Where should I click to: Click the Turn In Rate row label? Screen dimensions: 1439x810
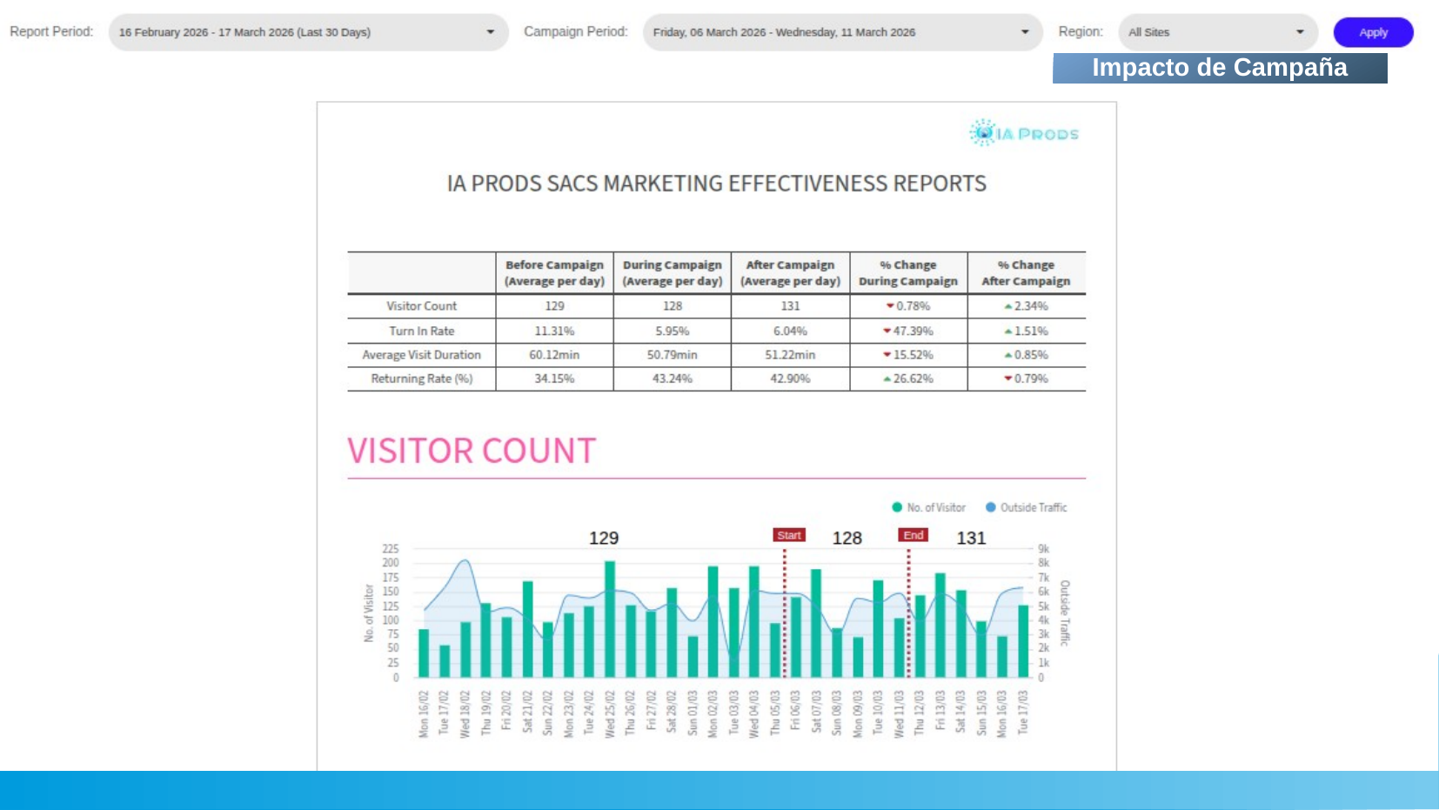pos(422,331)
